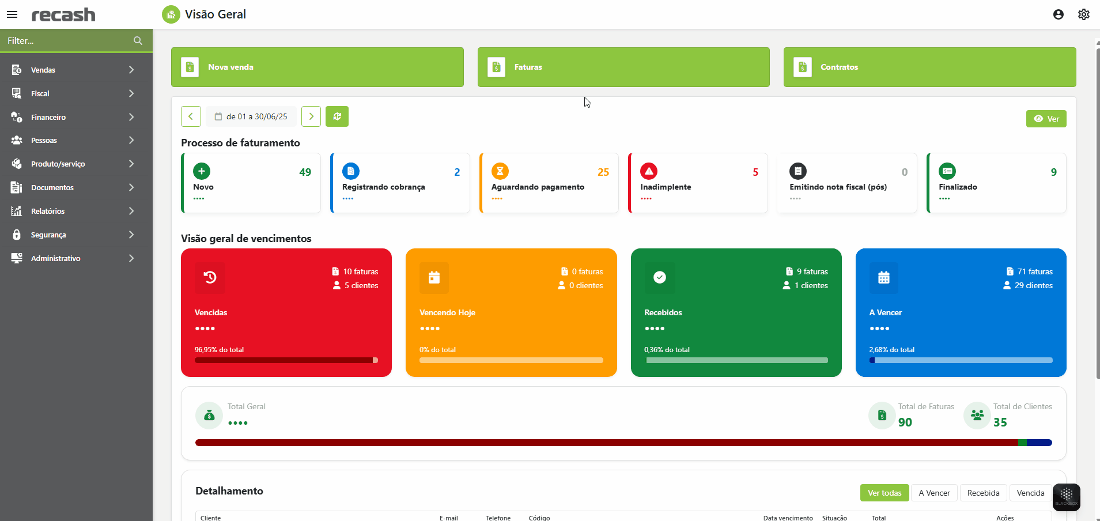Screen dimensions: 1100x521
Task: Click the search magnifier in filter box
Action: tap(138, 41)
